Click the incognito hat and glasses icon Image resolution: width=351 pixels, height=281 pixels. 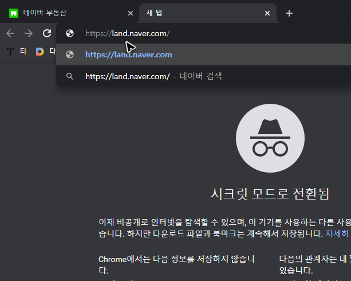pyautogui.click(x=270, y=138)
